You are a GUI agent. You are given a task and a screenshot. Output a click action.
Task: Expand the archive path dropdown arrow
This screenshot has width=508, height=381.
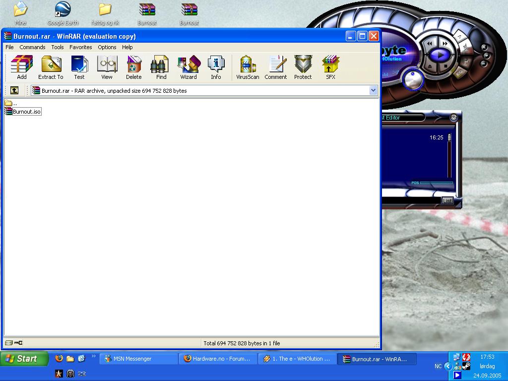(373, 90)
